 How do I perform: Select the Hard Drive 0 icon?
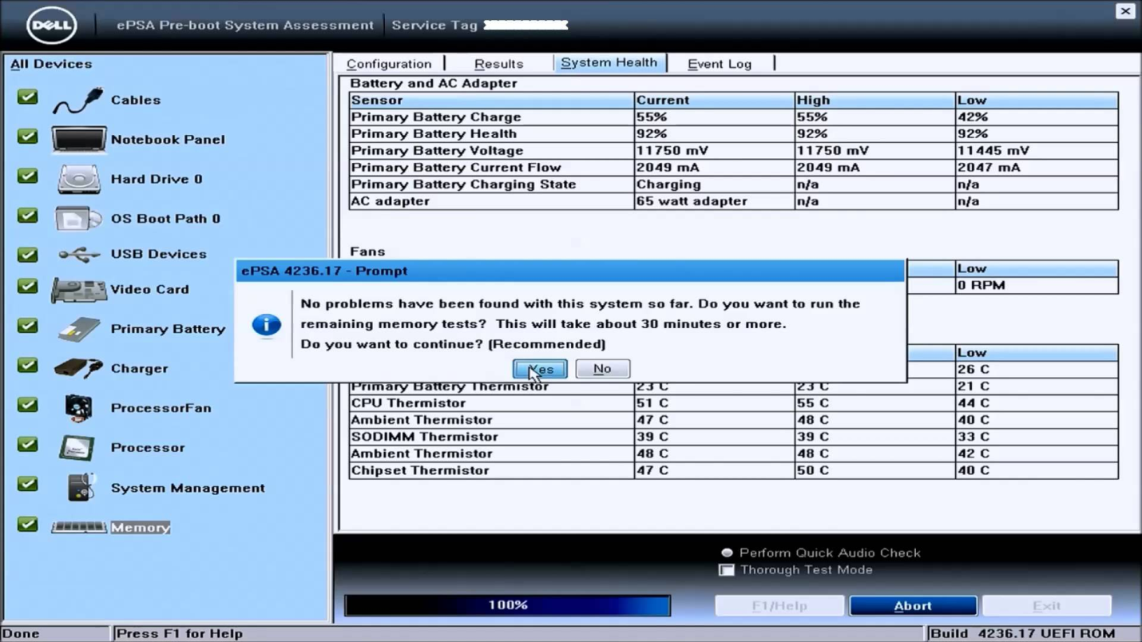[77, 177]
